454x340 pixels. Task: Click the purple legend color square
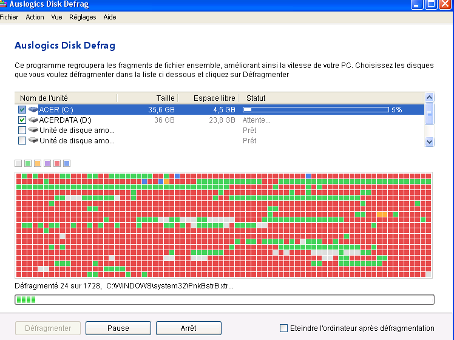pyautogui.click(x=47, y=163)
